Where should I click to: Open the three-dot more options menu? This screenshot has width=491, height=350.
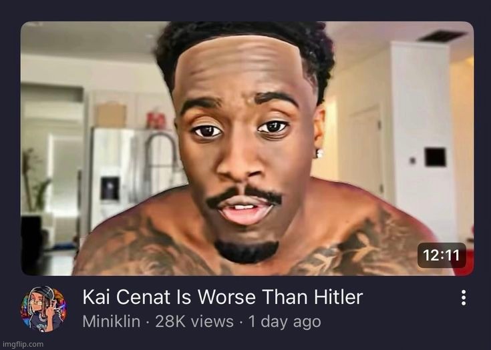(464, 298)
